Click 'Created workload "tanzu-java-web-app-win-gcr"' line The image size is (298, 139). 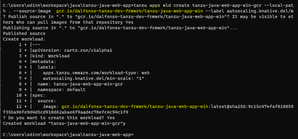pyautogui.click(x=64, y=123)
